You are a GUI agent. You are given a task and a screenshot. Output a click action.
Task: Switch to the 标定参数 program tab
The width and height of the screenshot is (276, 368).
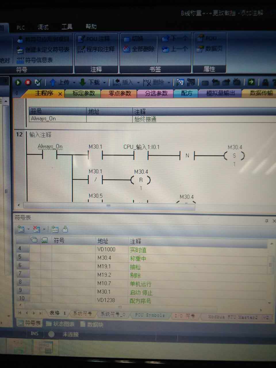coord(83,93)
